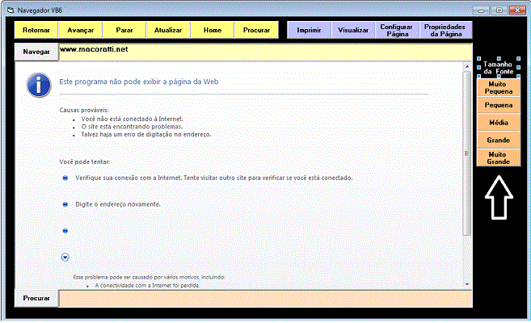
Task: Click the blue information icon
Action: 39,86
